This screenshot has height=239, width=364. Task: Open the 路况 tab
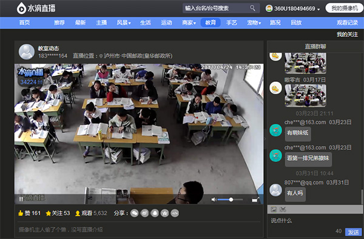pos(275,22)
